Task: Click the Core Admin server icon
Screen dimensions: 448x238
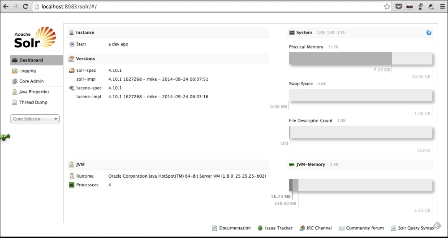Action: (15, 81)
